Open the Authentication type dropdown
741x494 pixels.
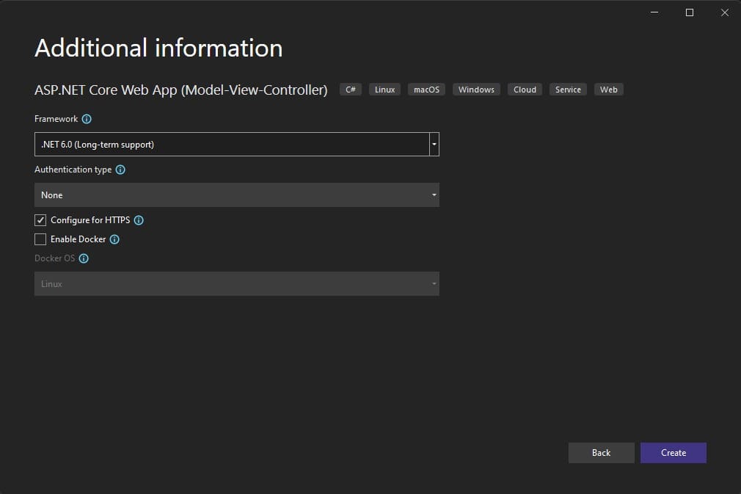[x=236, y=195]
